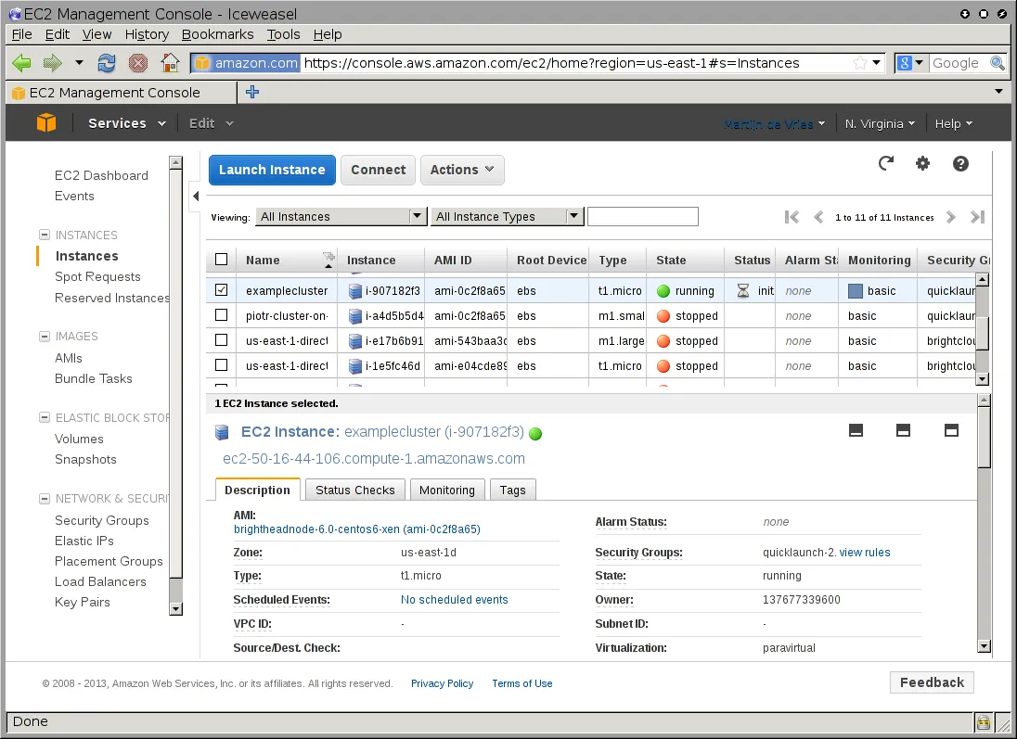Uncheck the examplecluster row checkbox
1017x739 pixels.
pyautogui.click(x=221, y=290)
